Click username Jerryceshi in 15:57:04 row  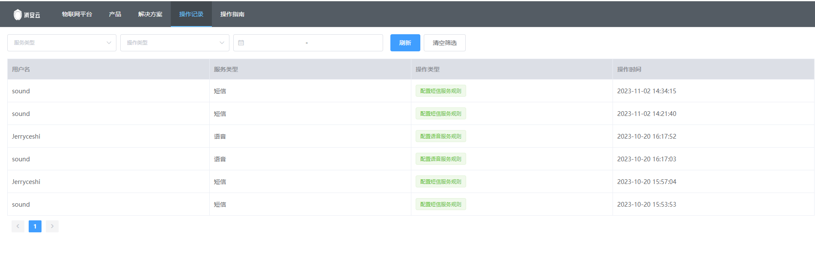(x=26, y=182)
